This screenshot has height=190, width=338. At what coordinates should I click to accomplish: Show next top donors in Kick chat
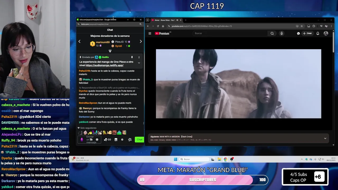click(x=141, y=41)
